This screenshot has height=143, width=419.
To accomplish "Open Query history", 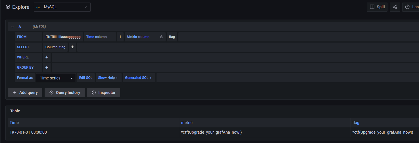I will [x=64, y=92].
